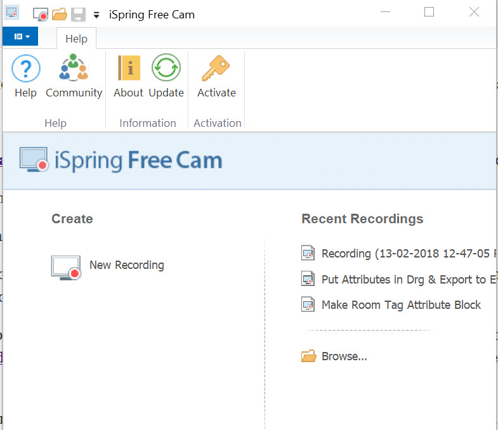Click the iSpring Free Cam logo banner
The width and height of the screenshot is (498, 430).
pyautogui.click(x=121, y=160)
